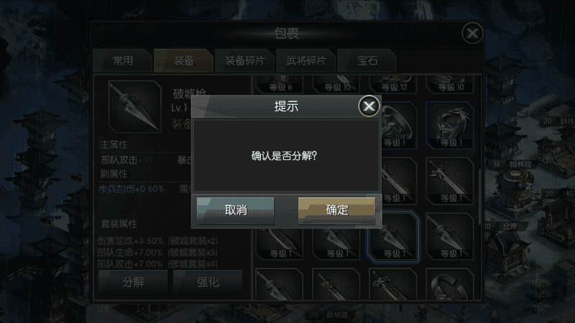Viewport: 575px width, 323px height.
Task: Click the 分解 button under equipment details
Action: click(133, 282)
